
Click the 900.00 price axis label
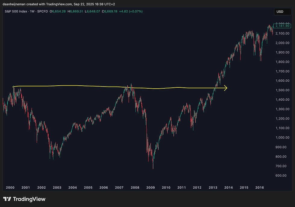pos(281,147)
